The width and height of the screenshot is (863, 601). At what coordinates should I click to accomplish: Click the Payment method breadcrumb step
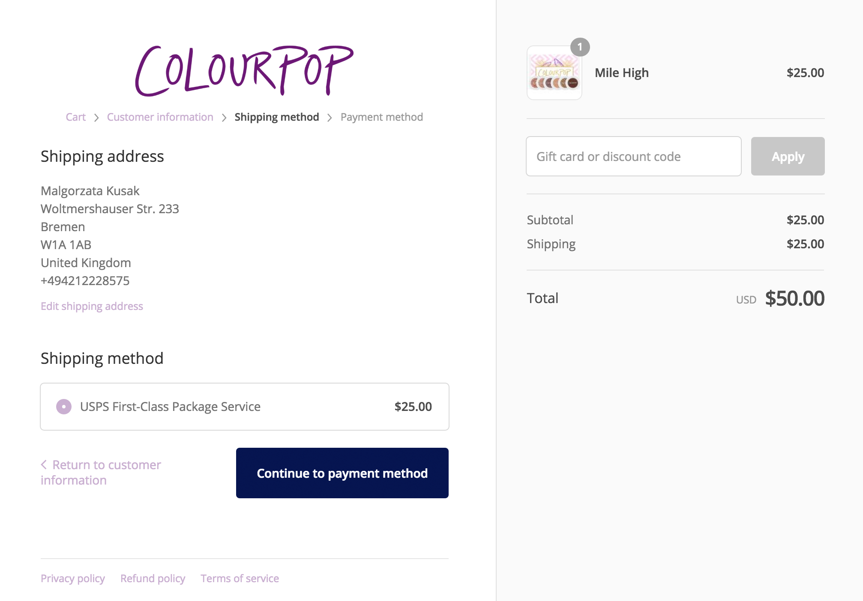pos(381,117)
